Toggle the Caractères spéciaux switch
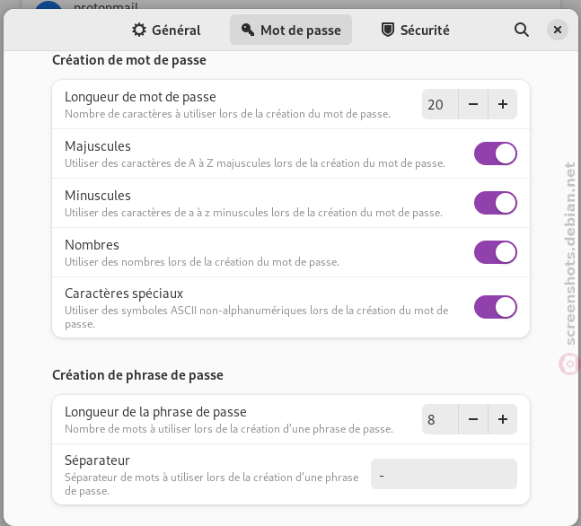This screenshot has height=526, width=581. 496,307
